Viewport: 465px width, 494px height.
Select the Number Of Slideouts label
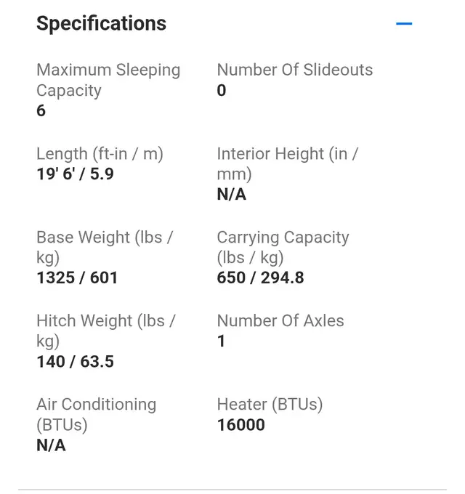point(294,70)
